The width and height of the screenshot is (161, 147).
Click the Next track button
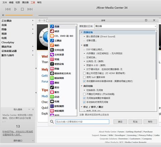click(x=30, y=9)
